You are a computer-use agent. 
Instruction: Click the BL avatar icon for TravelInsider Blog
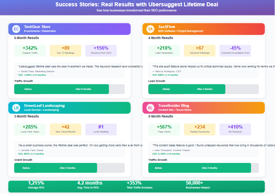[150, 108]
